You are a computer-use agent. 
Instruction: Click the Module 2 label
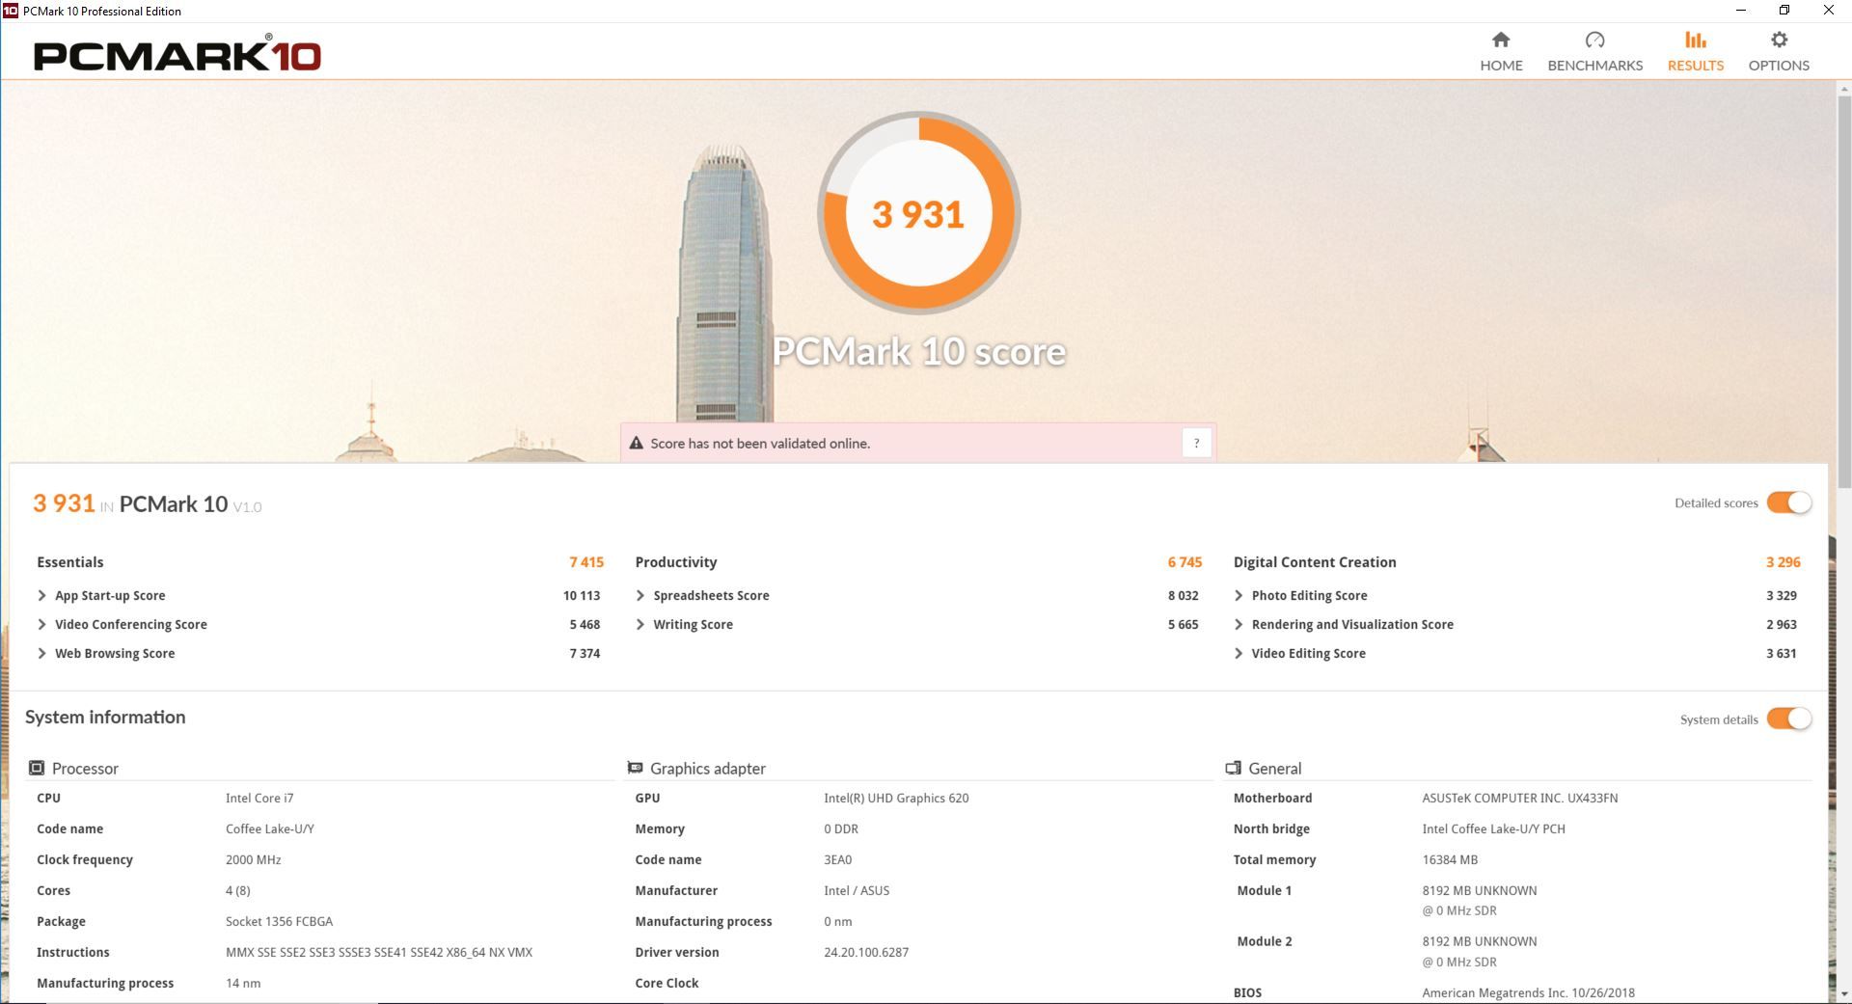click(1264, 941)
